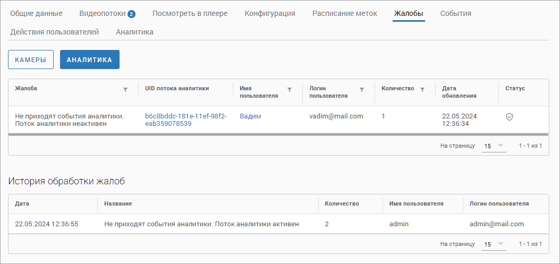Open user link Вадим
The image size is (560, 264).
(x=250, y=116)
